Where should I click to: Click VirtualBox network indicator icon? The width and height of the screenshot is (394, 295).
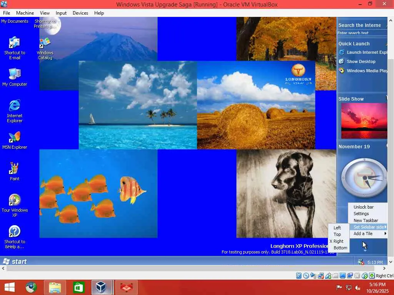(x=321, y=276)
